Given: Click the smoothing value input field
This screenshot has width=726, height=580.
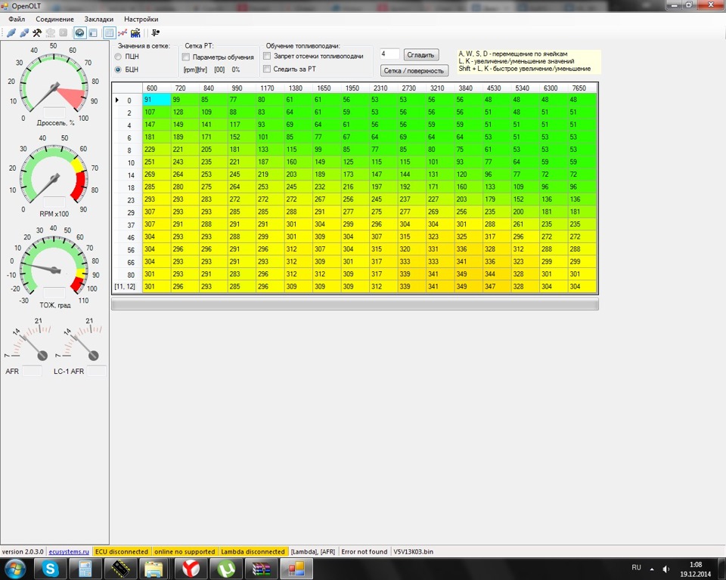Looking at the screenshot, I should 389,54.
